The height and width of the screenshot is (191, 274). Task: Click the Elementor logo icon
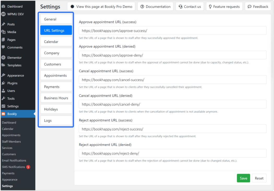[3, 58]
